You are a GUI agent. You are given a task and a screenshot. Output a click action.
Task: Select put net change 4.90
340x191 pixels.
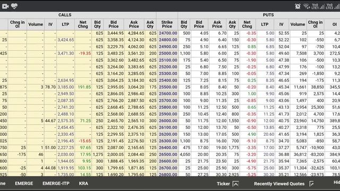point(252,134)
